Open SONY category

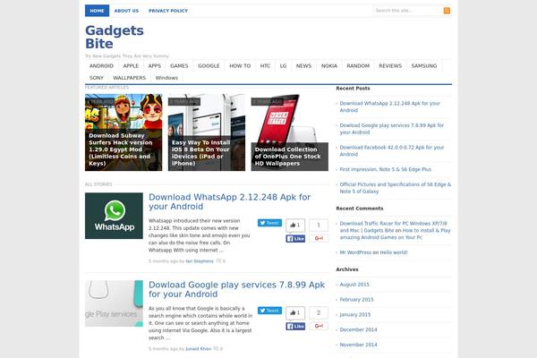[97, 78]
